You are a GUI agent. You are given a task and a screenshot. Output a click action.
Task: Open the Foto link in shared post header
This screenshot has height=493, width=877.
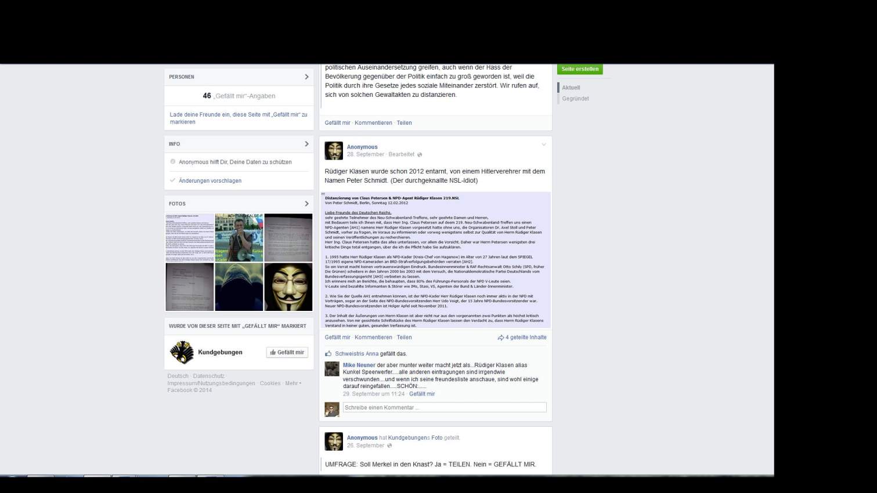click(x=436, y=438)
